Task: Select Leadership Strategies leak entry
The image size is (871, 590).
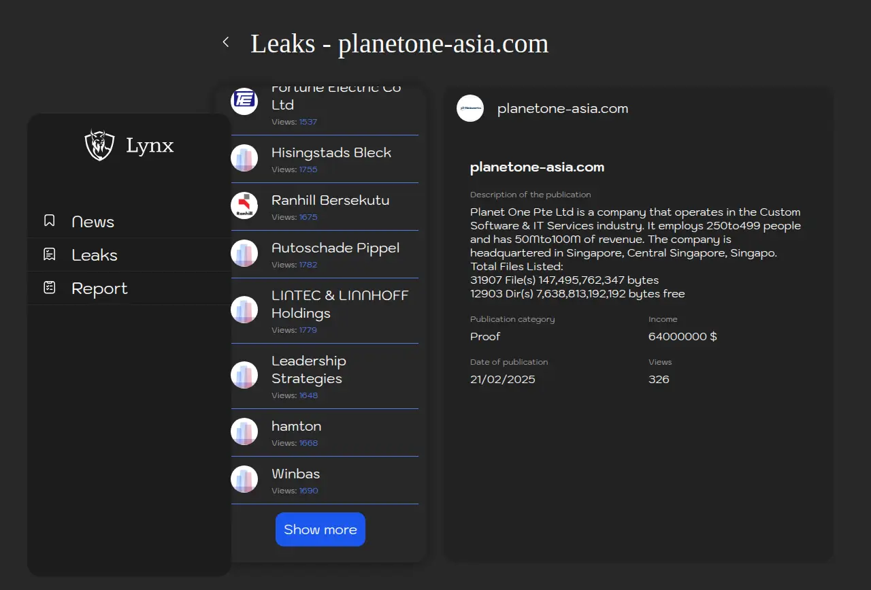Action: pos(308,370)
